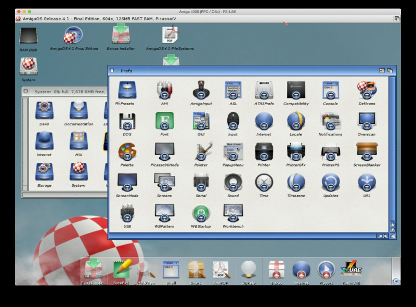Open the Updates prefs icon
The image size is (416, 307).
tap(330, 183)
